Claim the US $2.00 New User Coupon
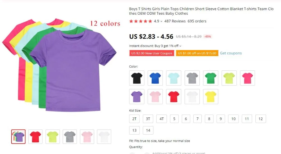The width and height of the screenshot is (281, 154). pos(152,53)
